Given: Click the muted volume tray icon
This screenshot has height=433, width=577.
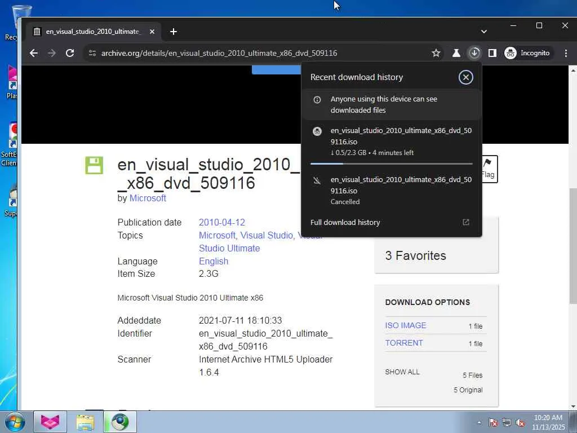Looking at the screenshot, I should pos(520,423).
